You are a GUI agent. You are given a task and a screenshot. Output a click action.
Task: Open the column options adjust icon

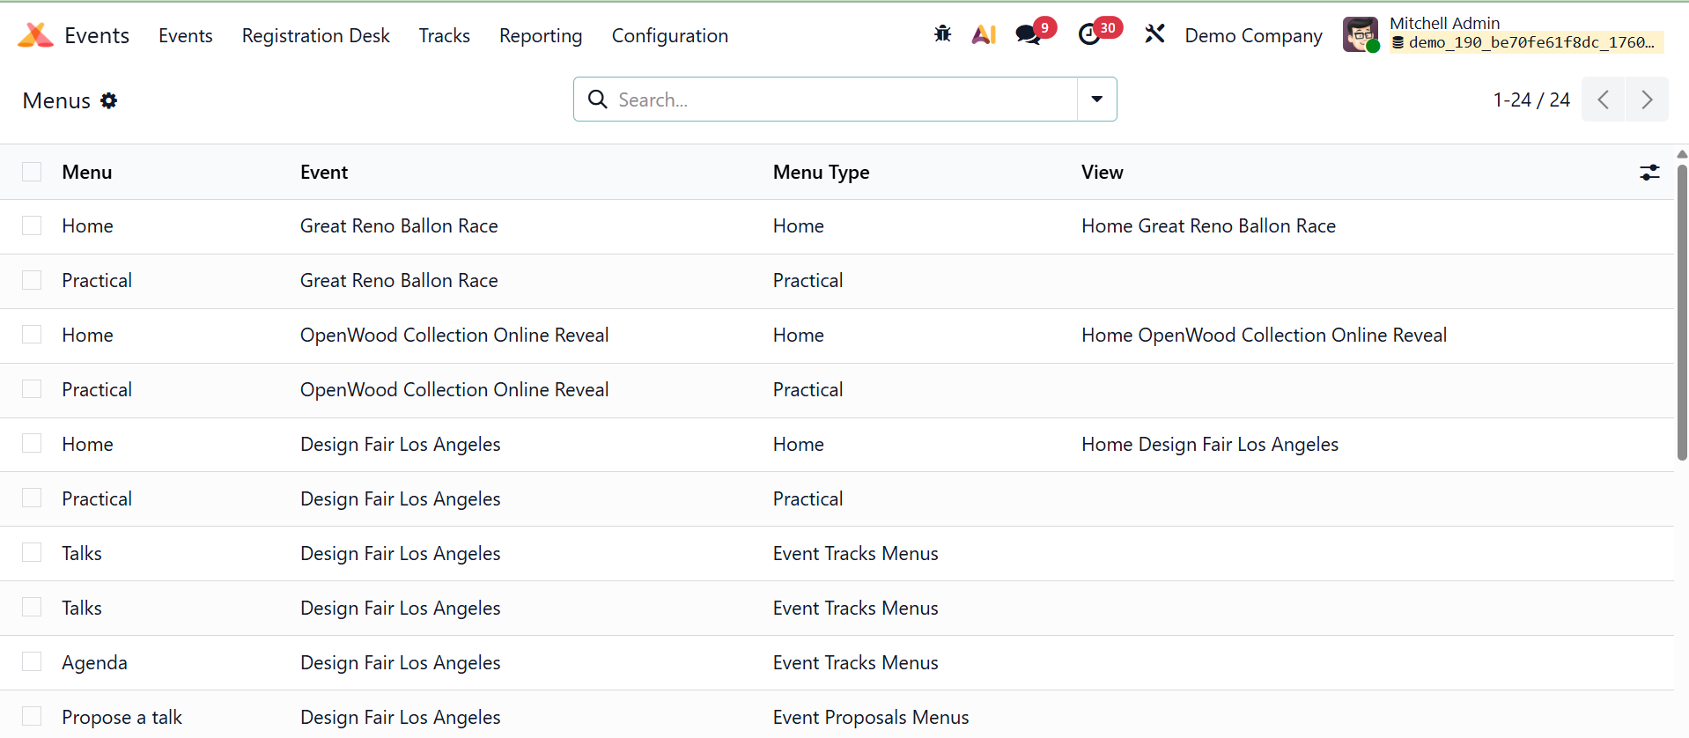tap(1649, 173)
